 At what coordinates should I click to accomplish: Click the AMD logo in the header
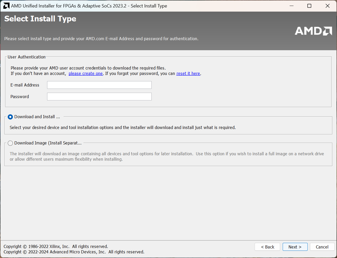(313, 31)
